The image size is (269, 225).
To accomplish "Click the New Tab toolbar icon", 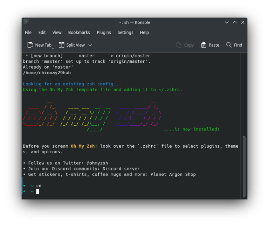I will (x=30, y=45).
